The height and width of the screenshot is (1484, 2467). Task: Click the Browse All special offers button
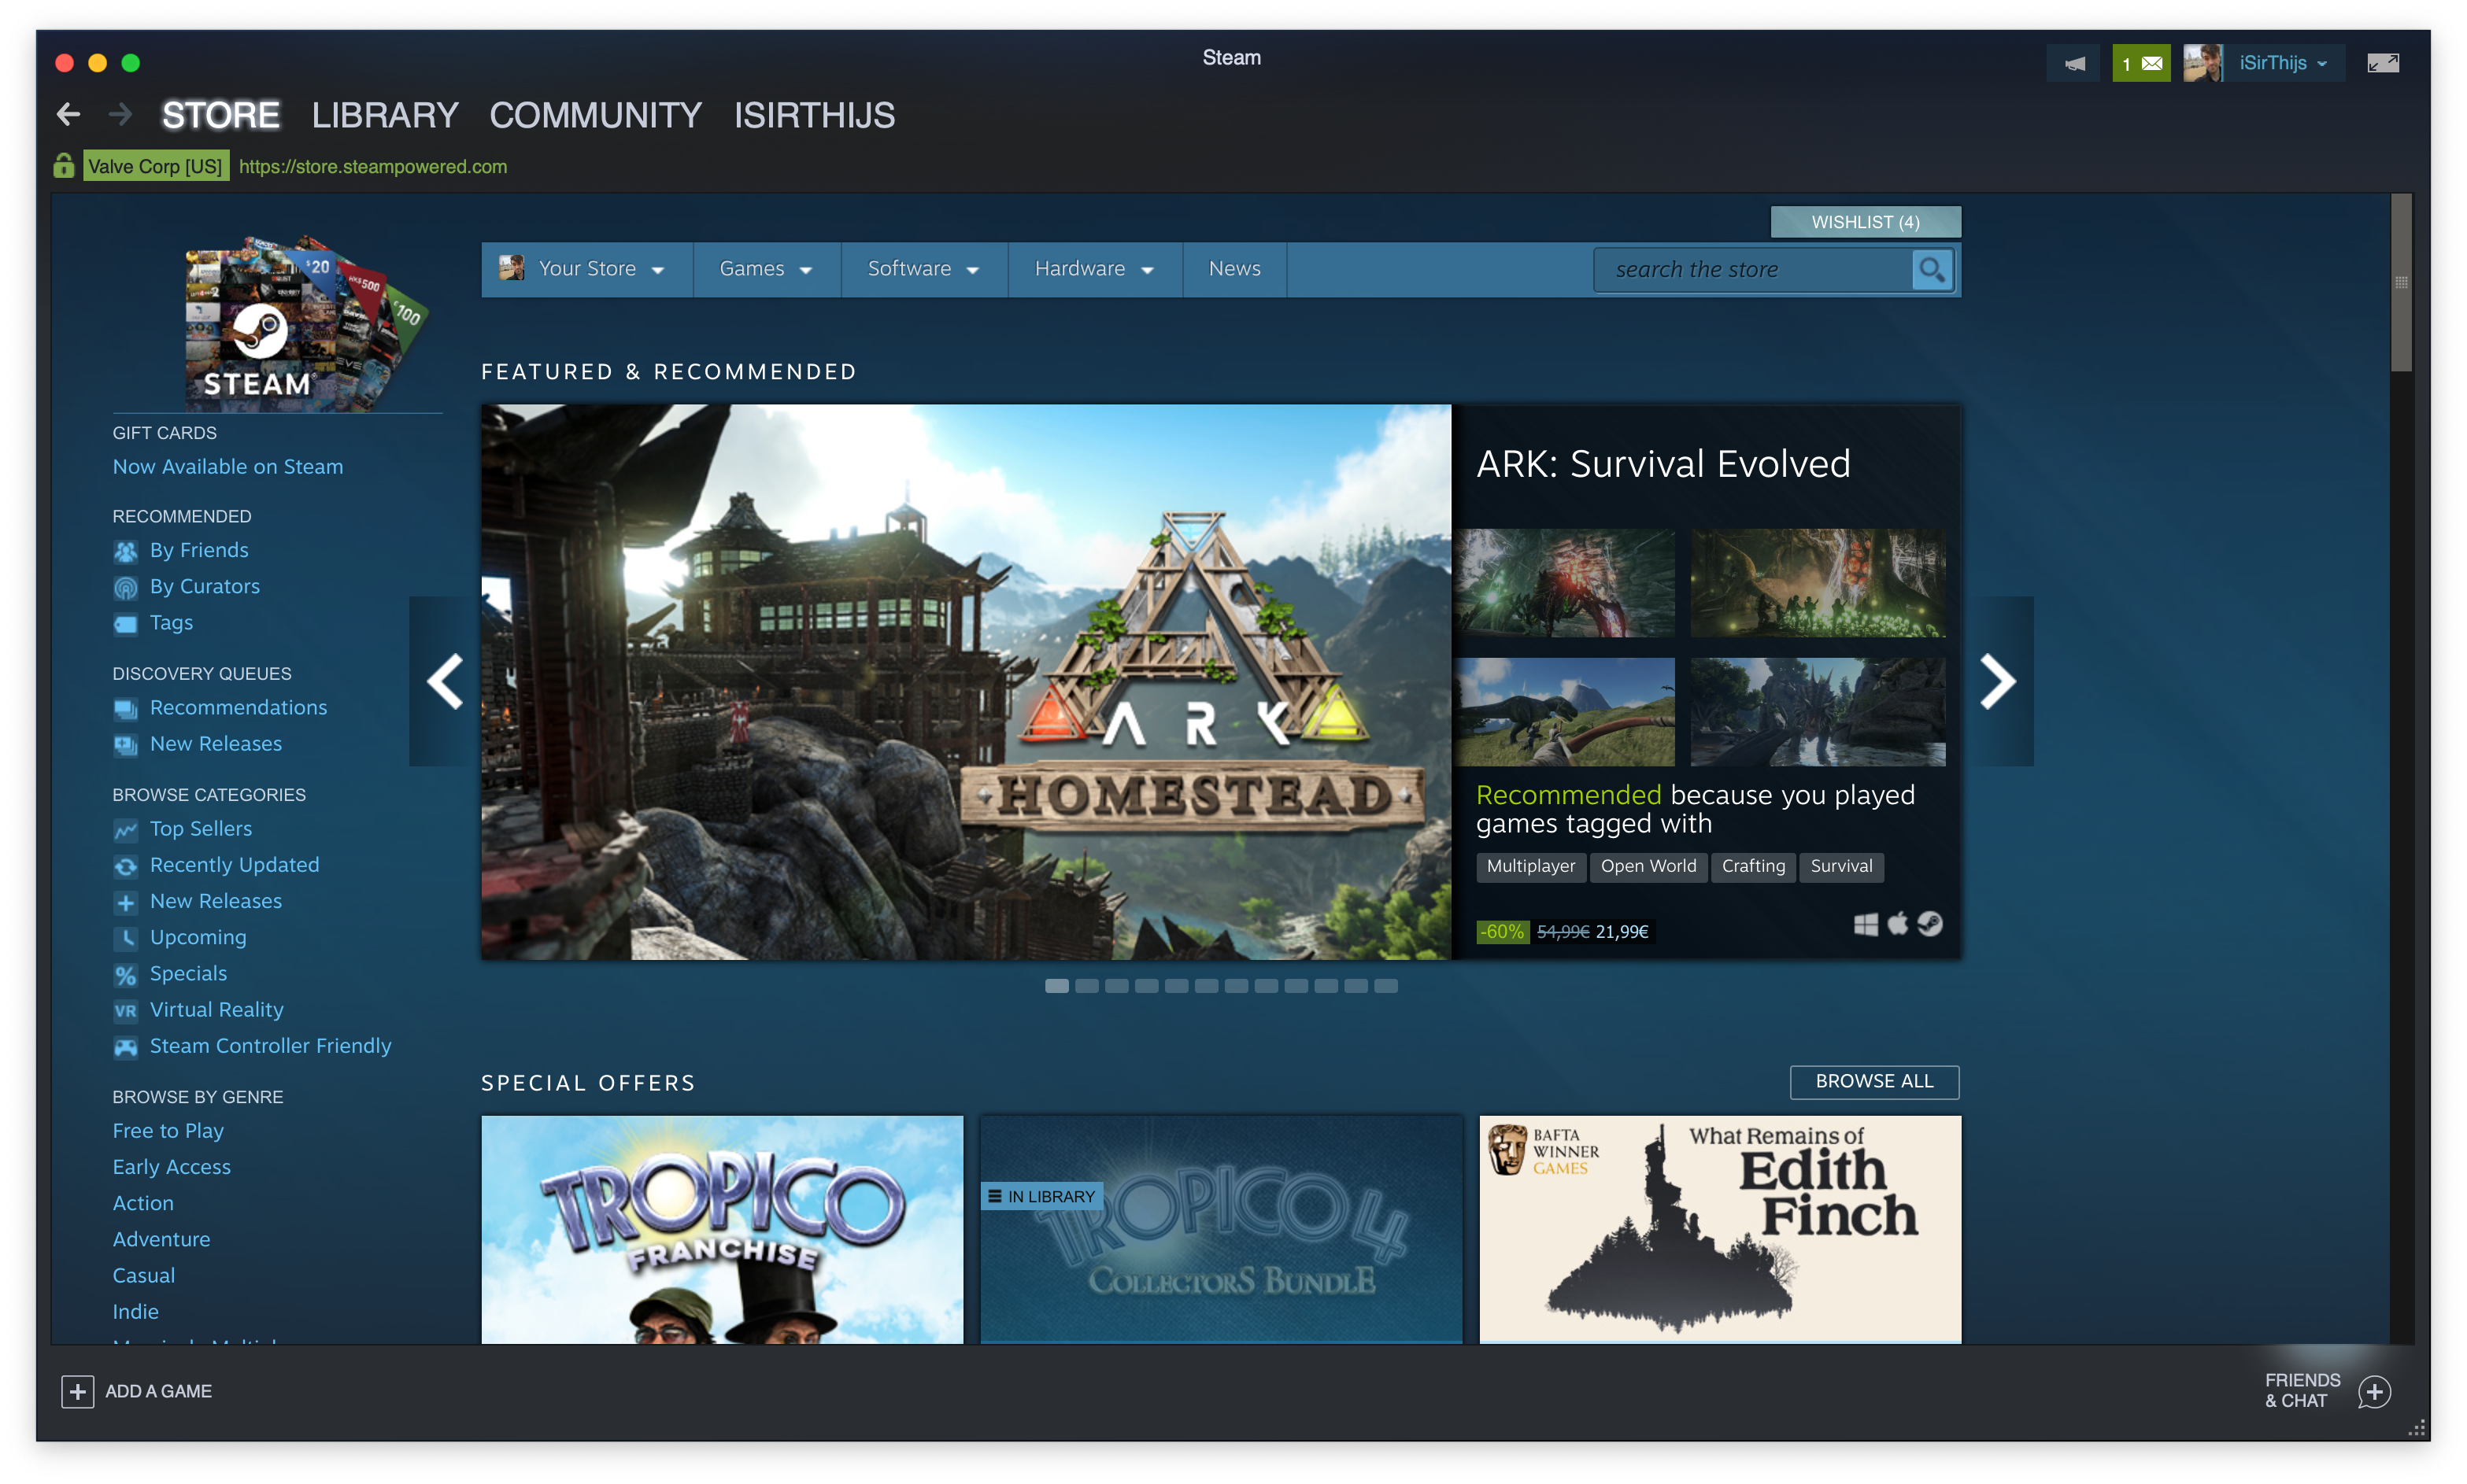click(x=1873, y=1081)
